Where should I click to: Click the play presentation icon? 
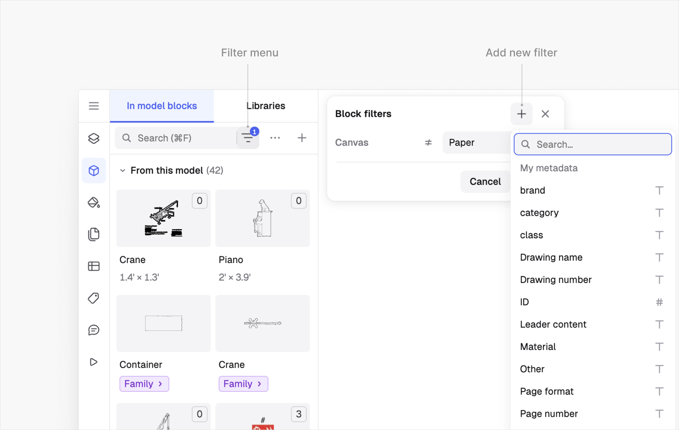(94, 362)
